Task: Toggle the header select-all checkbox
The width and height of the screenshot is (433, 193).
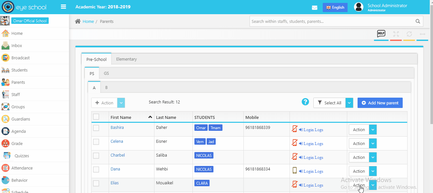Action: point(96,117)
